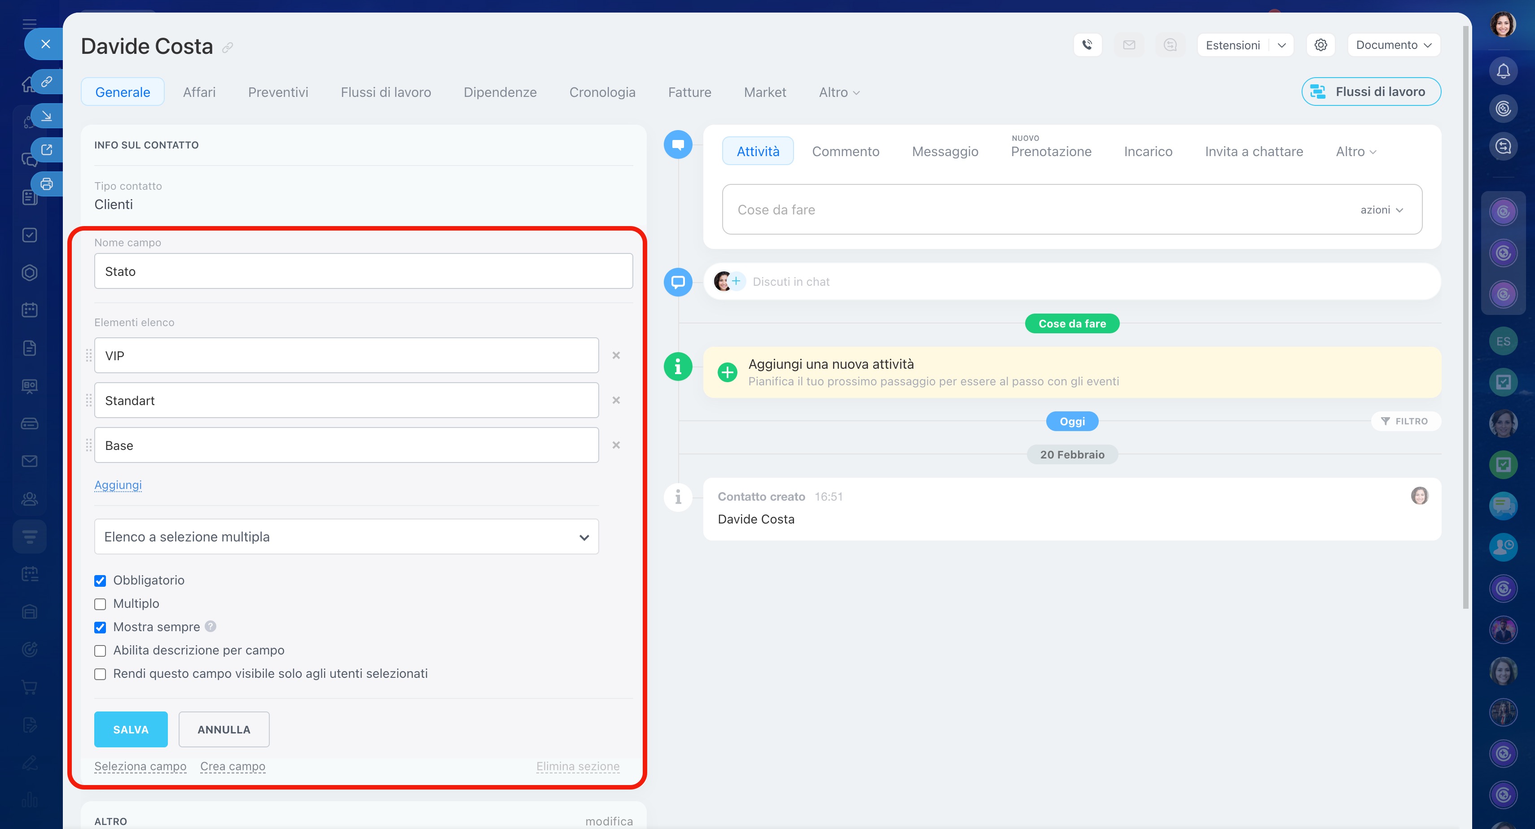Click the Aggiungi link

(x=118, y=485)
